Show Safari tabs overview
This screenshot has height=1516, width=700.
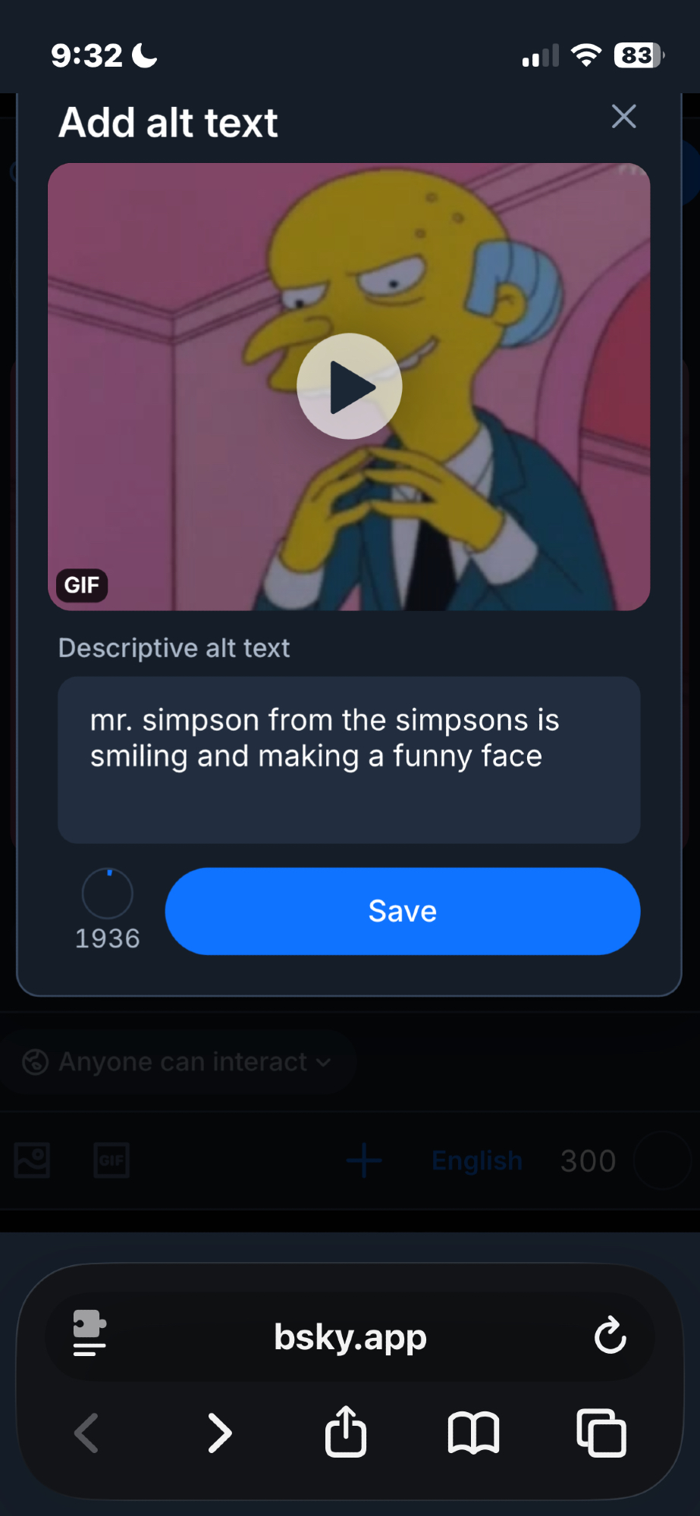pos(601,1433)
